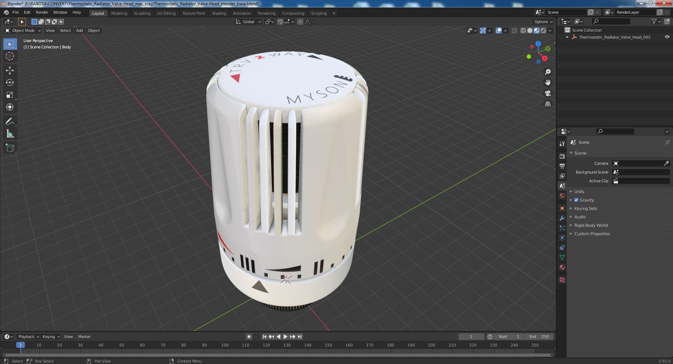This screenshot has height=364, width=673.
Task: Open the Global orientation dropdown
Action: [x=248, y=22]
